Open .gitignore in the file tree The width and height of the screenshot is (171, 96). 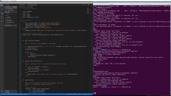tap(10, 17)
